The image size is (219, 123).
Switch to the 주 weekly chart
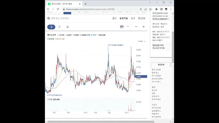[x=59, y=27]
